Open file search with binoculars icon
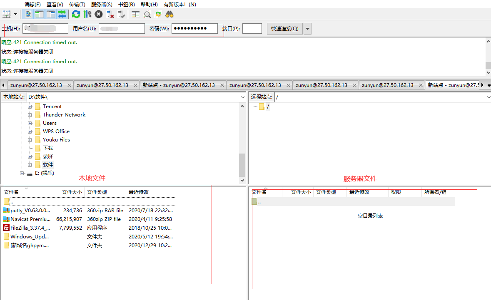Viewport: 491px width, 300px height. [x=169, y=14]
